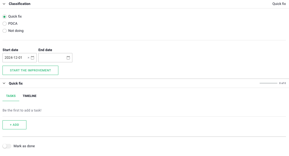Screen dimensions: 289x156
Task: Click the Quick fix summary label at top right
Action: [279, 4]
